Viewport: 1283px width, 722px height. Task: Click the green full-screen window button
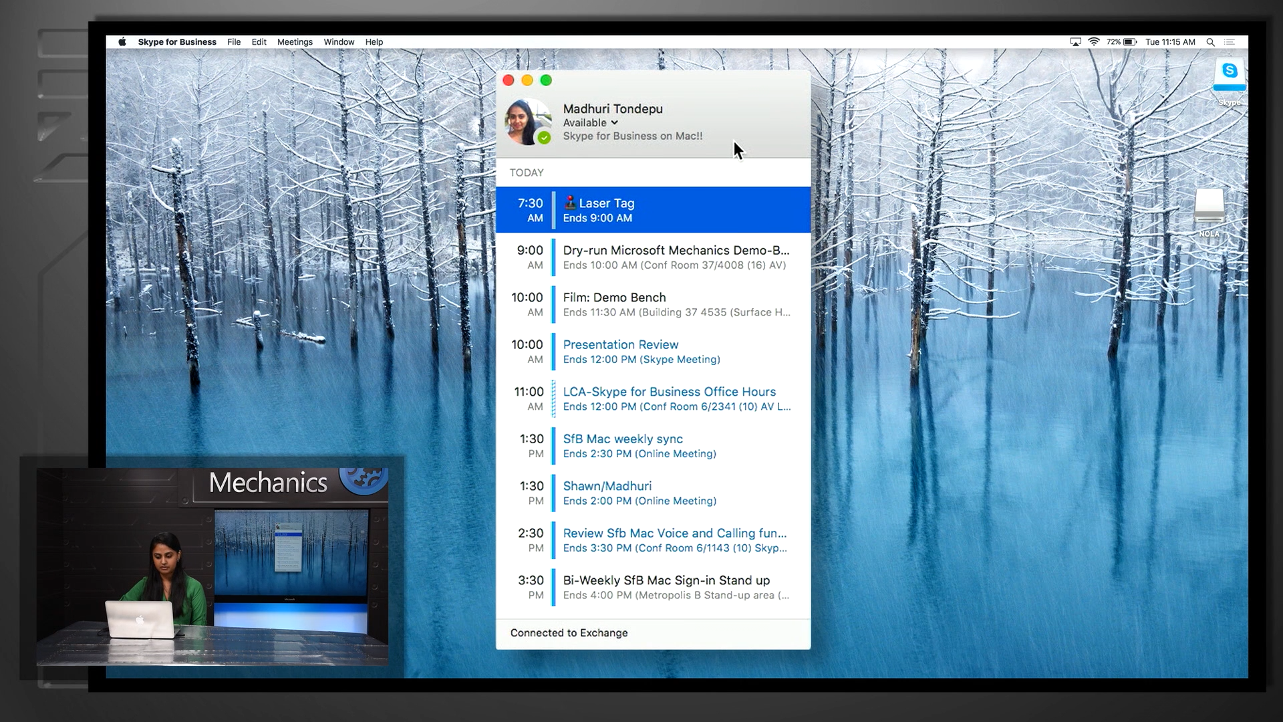pos(546,80)
